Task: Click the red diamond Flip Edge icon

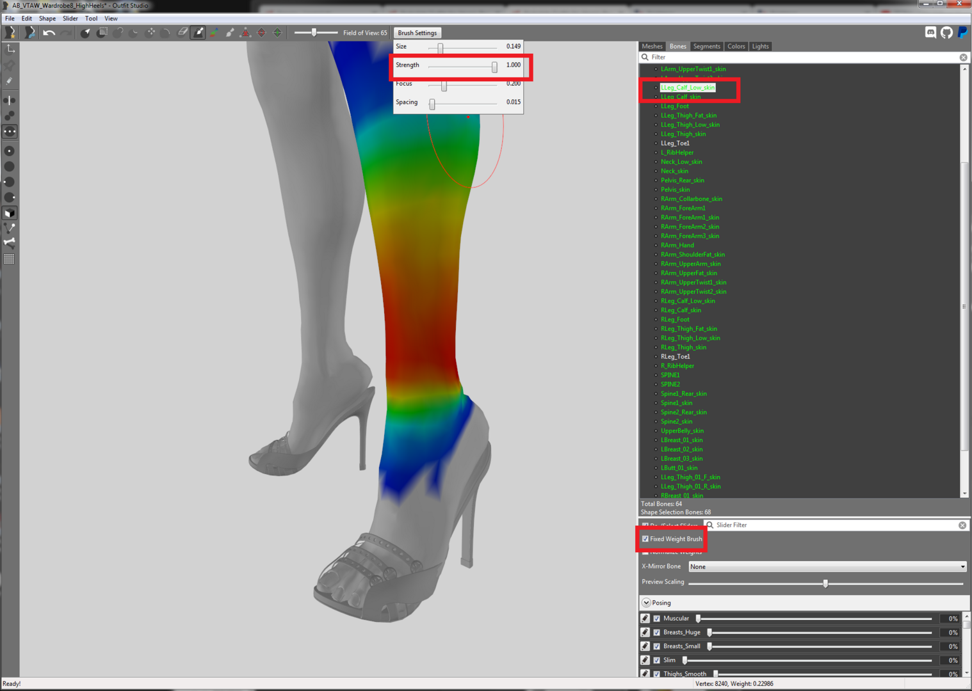Action: click(x=261, y=33)
